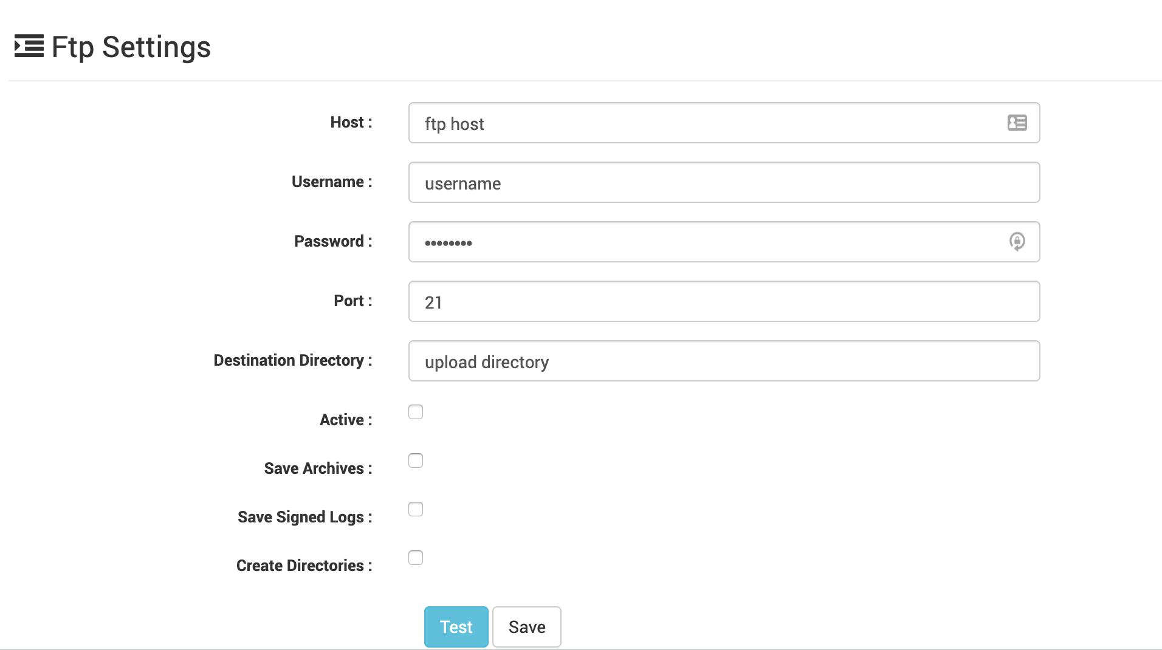Viewport: 1162px width, 650px height.
Task: Click the Destination Directory field
Action: tap(724, 361)
